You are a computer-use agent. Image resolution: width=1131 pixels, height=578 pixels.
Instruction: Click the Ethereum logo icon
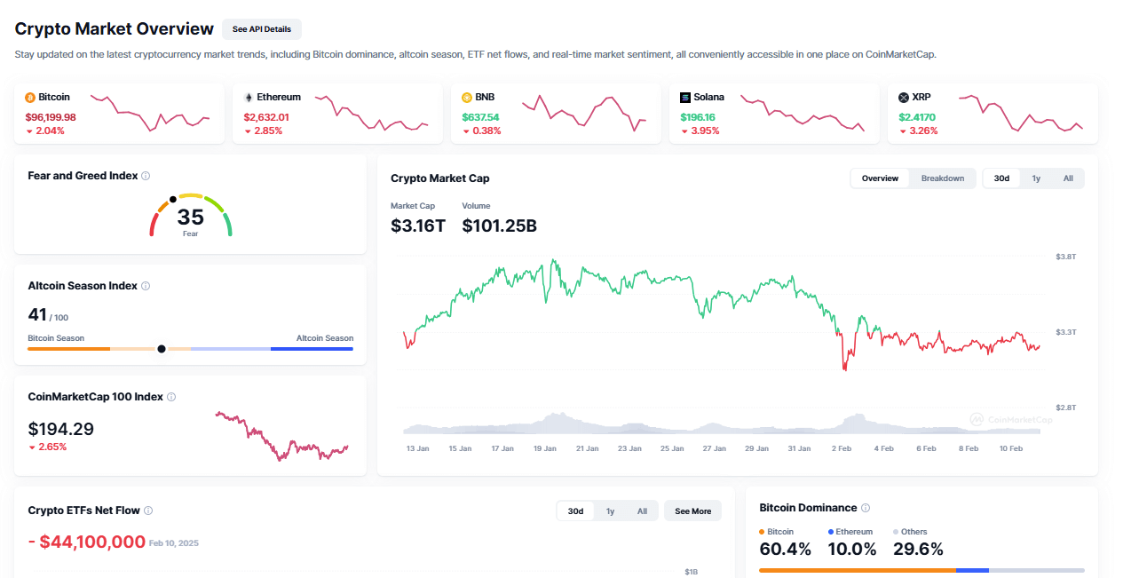[x=248, y=97]
